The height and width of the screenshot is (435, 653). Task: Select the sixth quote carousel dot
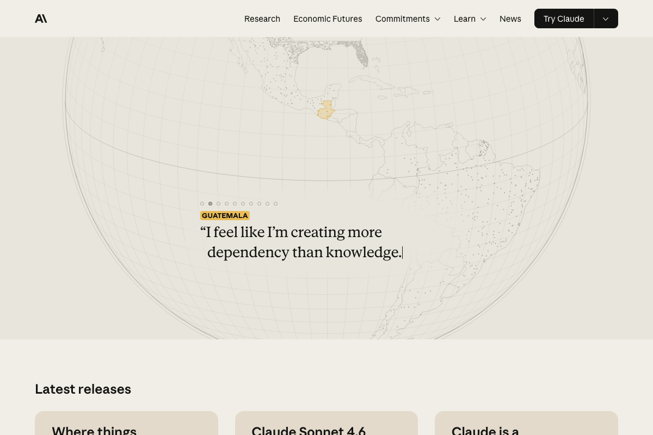click(243, 204)
